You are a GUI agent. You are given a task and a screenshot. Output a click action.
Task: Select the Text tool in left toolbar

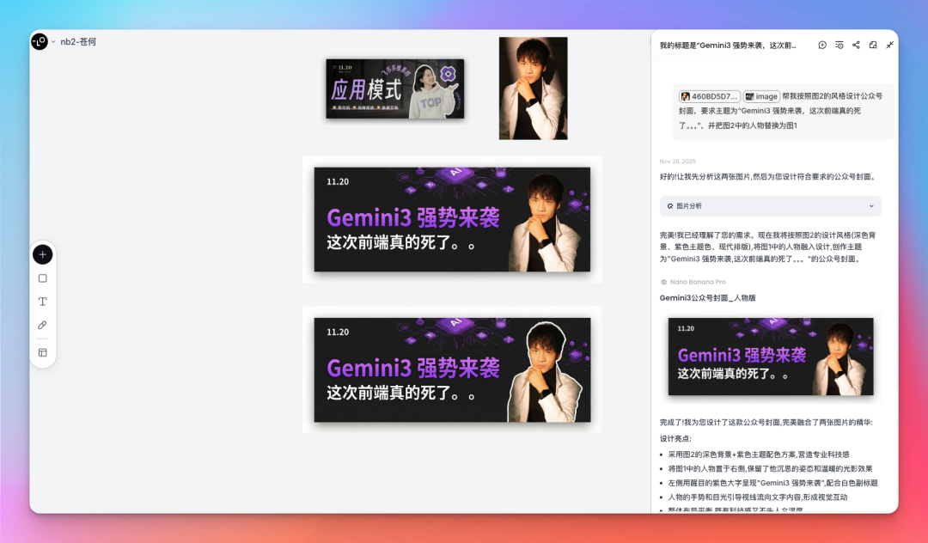pos(43,302)
